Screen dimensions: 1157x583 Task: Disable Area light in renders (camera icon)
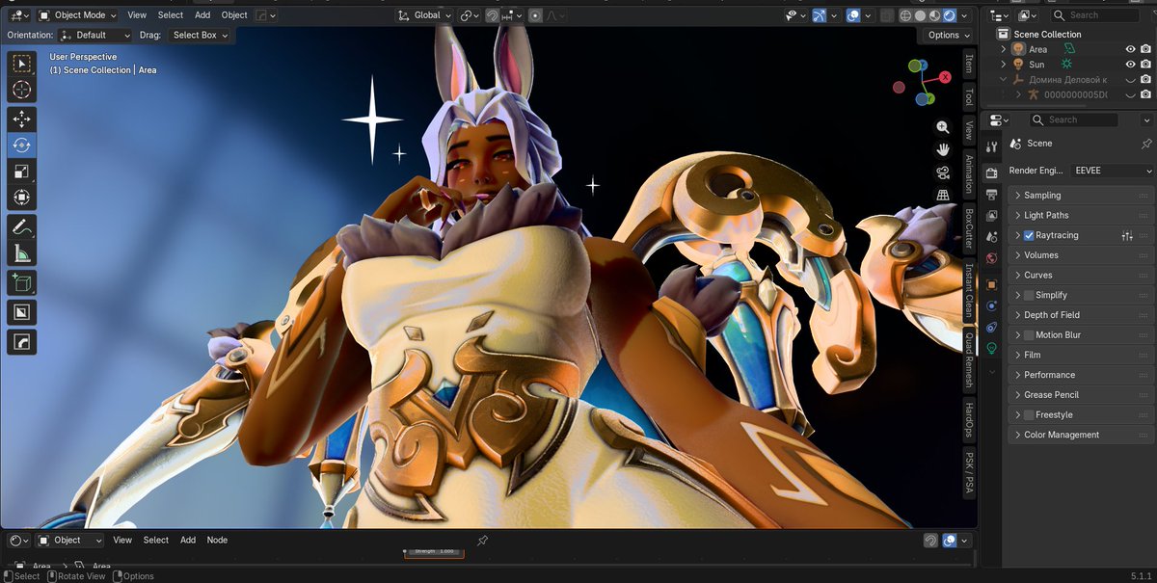[1145, 49]
